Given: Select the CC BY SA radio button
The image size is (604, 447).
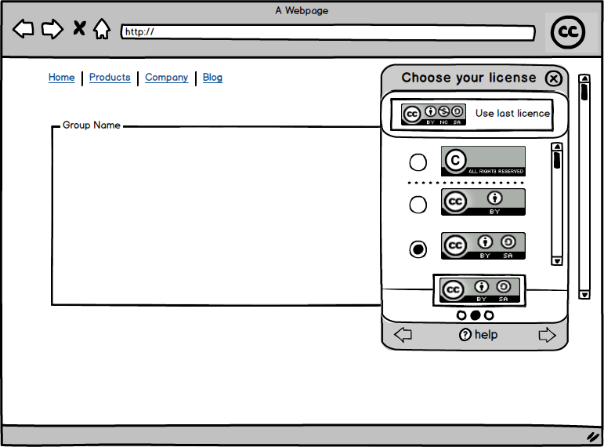Looking at the screenshot, I should pos(418,249).
